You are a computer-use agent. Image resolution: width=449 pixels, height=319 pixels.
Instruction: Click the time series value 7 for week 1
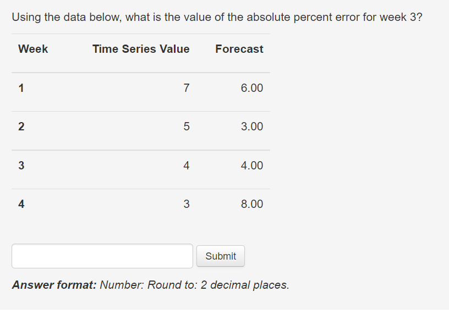pyautogui.click(x=187, y=87)
